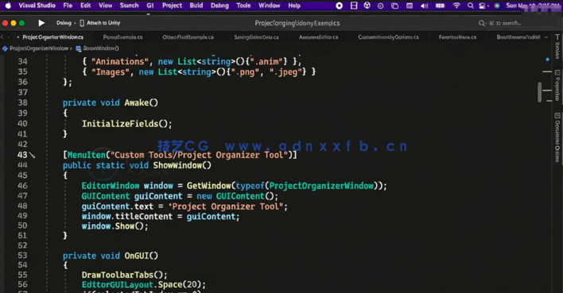The height and width of the screenshot is (293, 563).
Task: Navigate back with the left arrow before the tabs
Action: click(x=2, y=37)
